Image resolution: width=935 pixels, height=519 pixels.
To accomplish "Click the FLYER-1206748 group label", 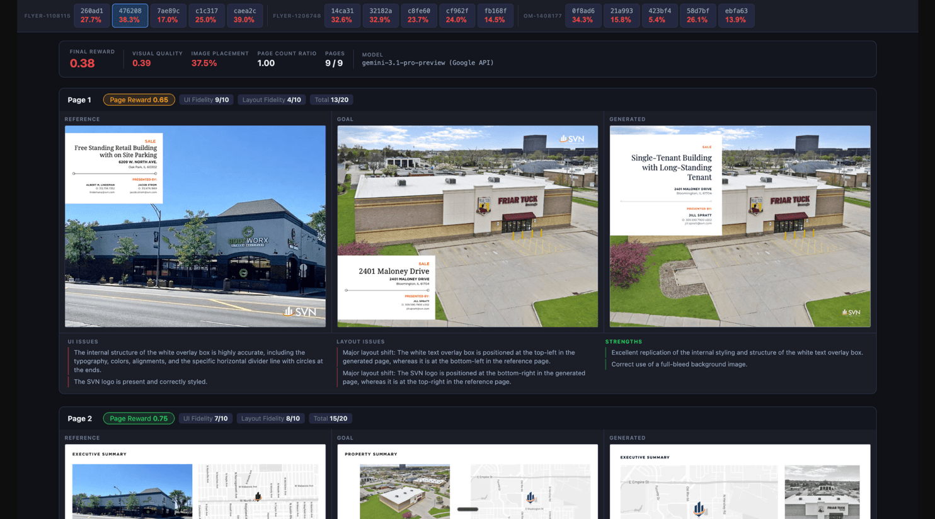I will (297, 16).
